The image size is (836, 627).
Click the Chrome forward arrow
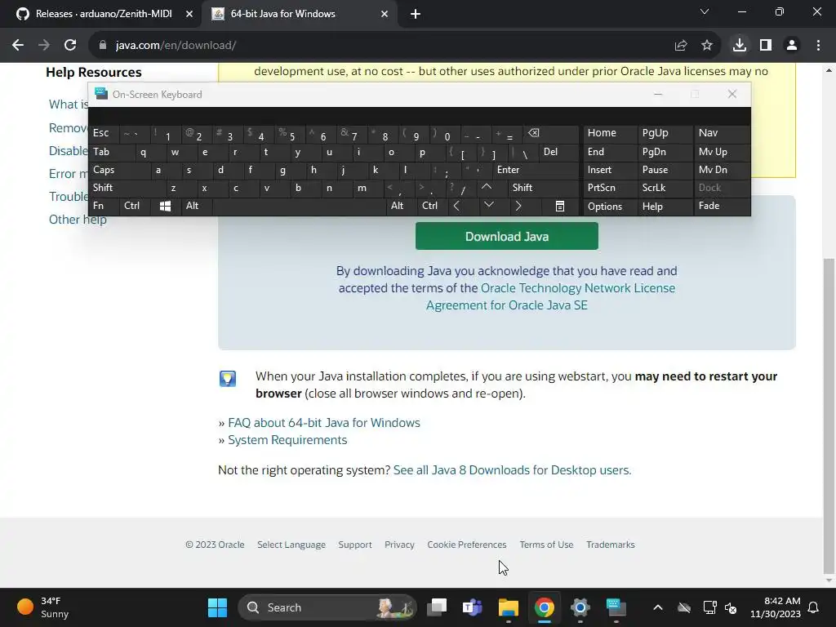pos(44,46)
